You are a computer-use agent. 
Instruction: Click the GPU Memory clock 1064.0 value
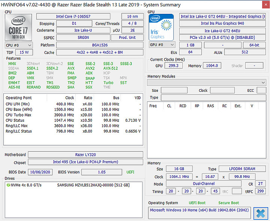(x=212, y=66)
